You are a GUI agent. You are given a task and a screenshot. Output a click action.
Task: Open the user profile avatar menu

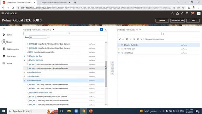[199, 13]
